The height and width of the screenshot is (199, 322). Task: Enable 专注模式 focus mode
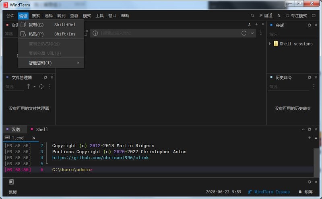point(296,16)
